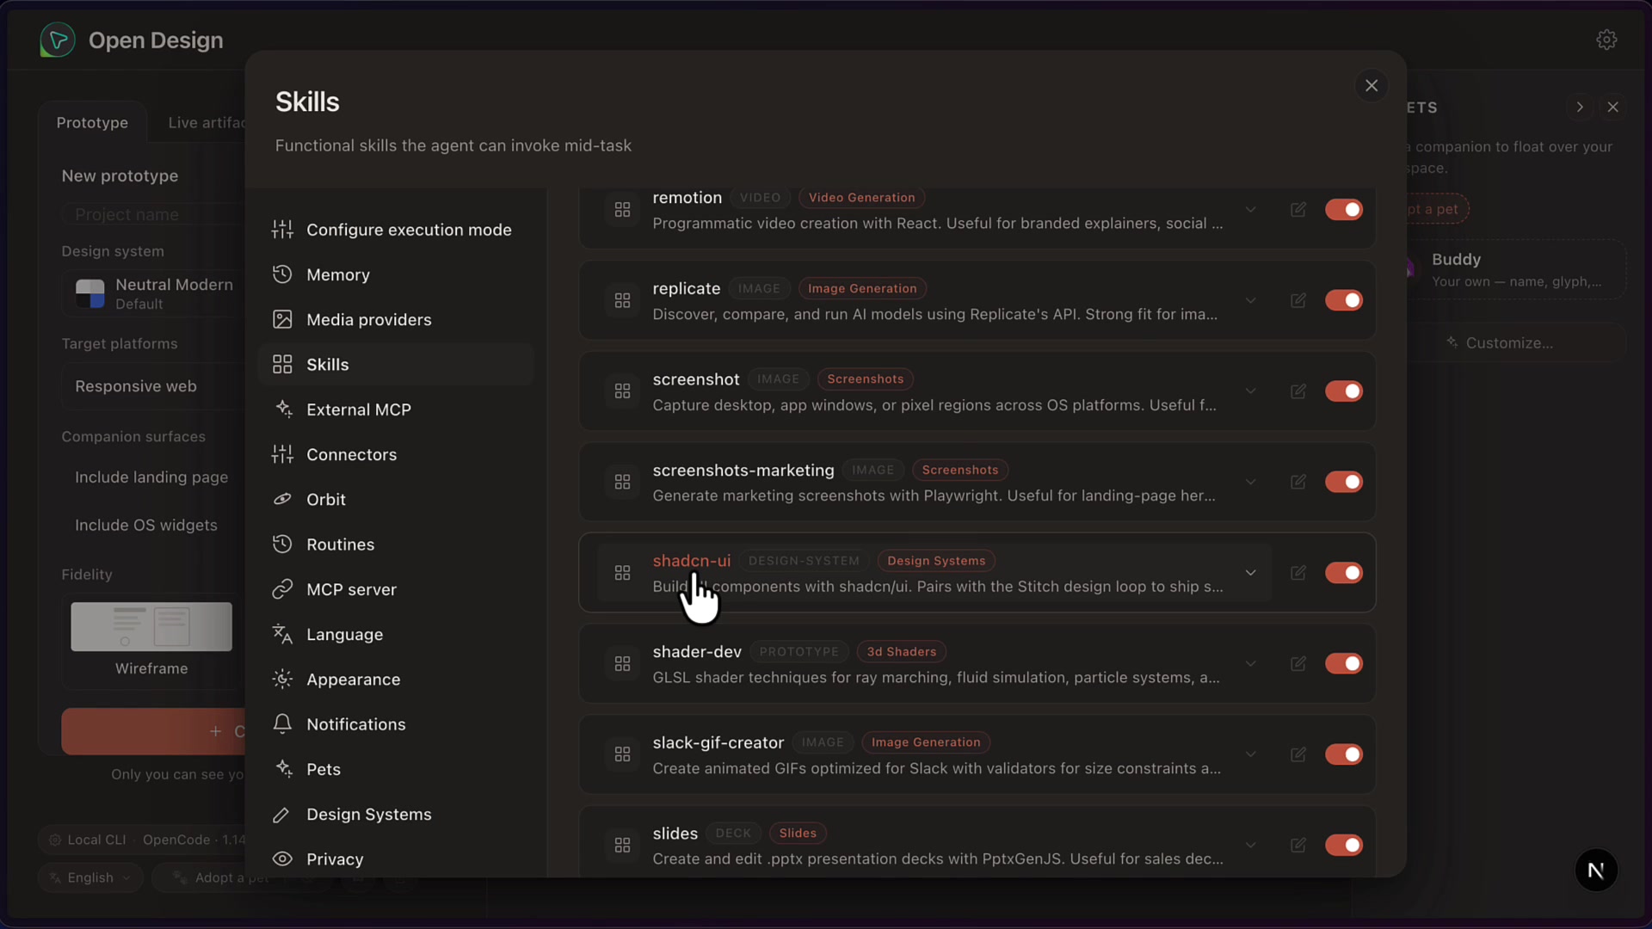Open the Memory settings section

[x=396, y=274]
